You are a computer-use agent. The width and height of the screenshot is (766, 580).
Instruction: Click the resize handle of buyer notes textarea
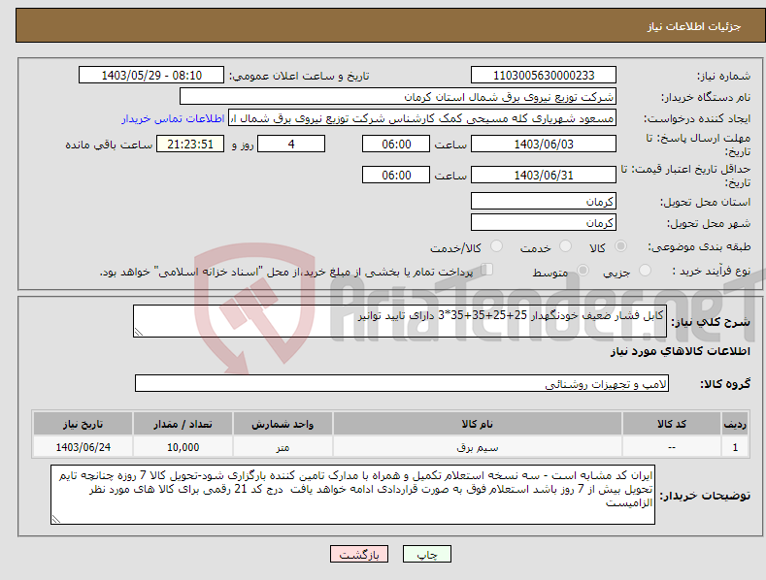[56, 519]
